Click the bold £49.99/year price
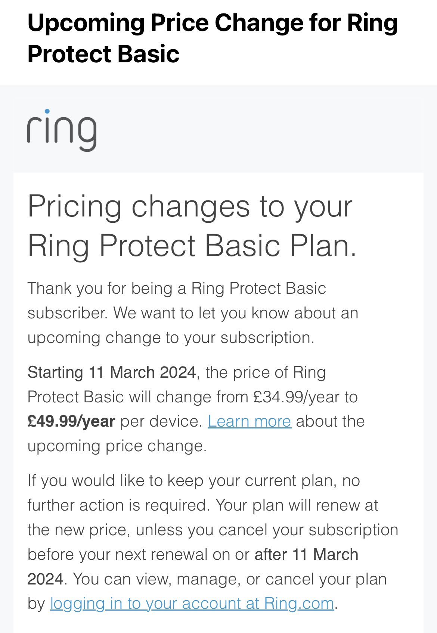 pos(71,421)
